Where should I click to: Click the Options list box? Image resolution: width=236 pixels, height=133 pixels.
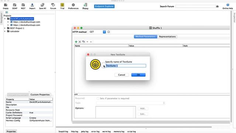coord(115,112)
